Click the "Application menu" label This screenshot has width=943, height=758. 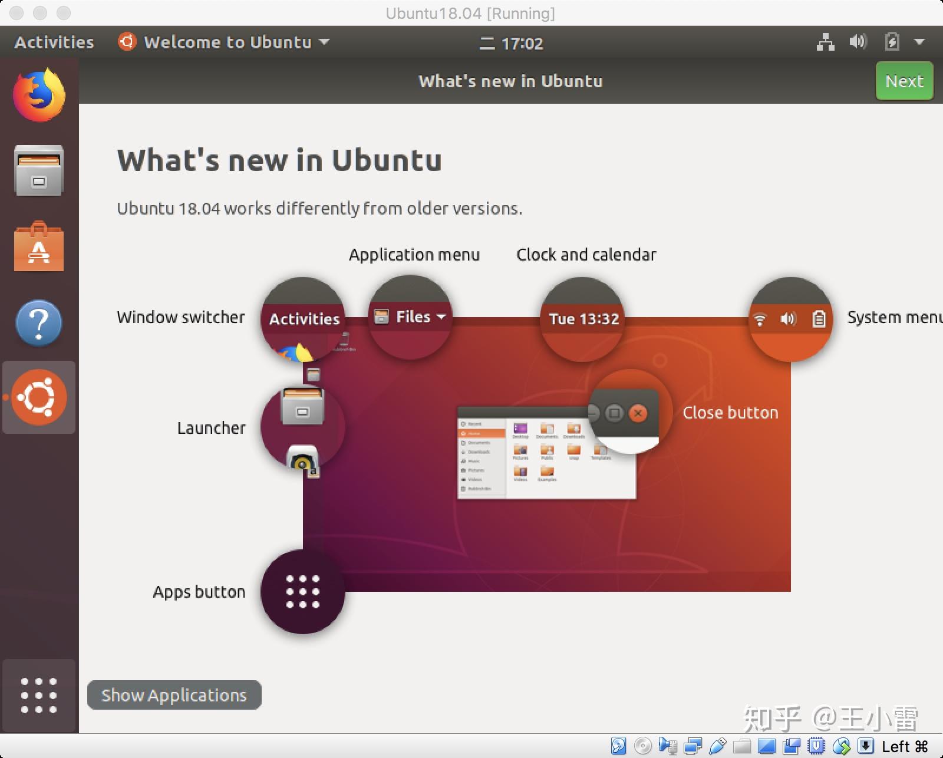414,255
